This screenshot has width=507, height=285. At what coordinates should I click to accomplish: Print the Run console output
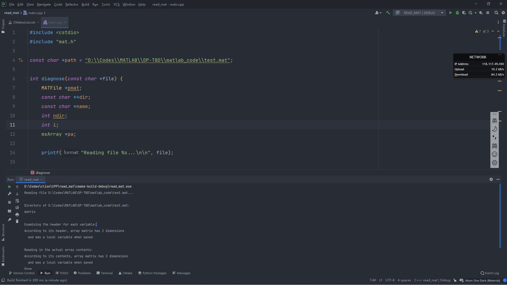[17, 214]
